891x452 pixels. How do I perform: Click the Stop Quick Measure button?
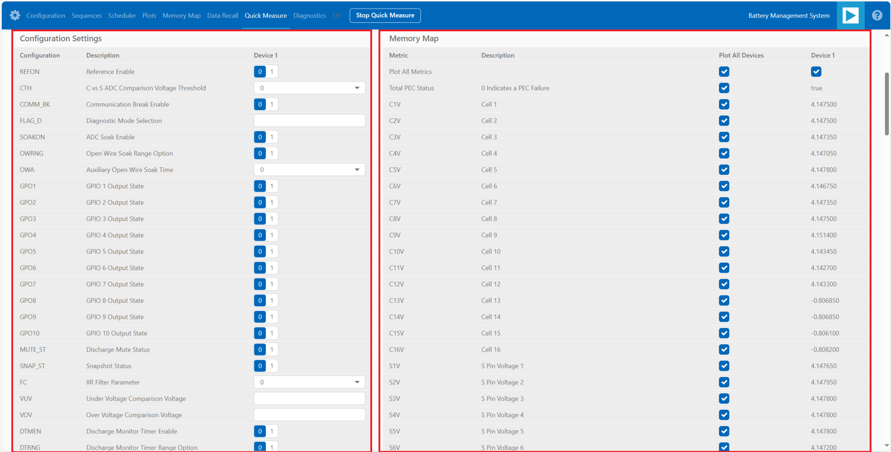pos(385,15)
